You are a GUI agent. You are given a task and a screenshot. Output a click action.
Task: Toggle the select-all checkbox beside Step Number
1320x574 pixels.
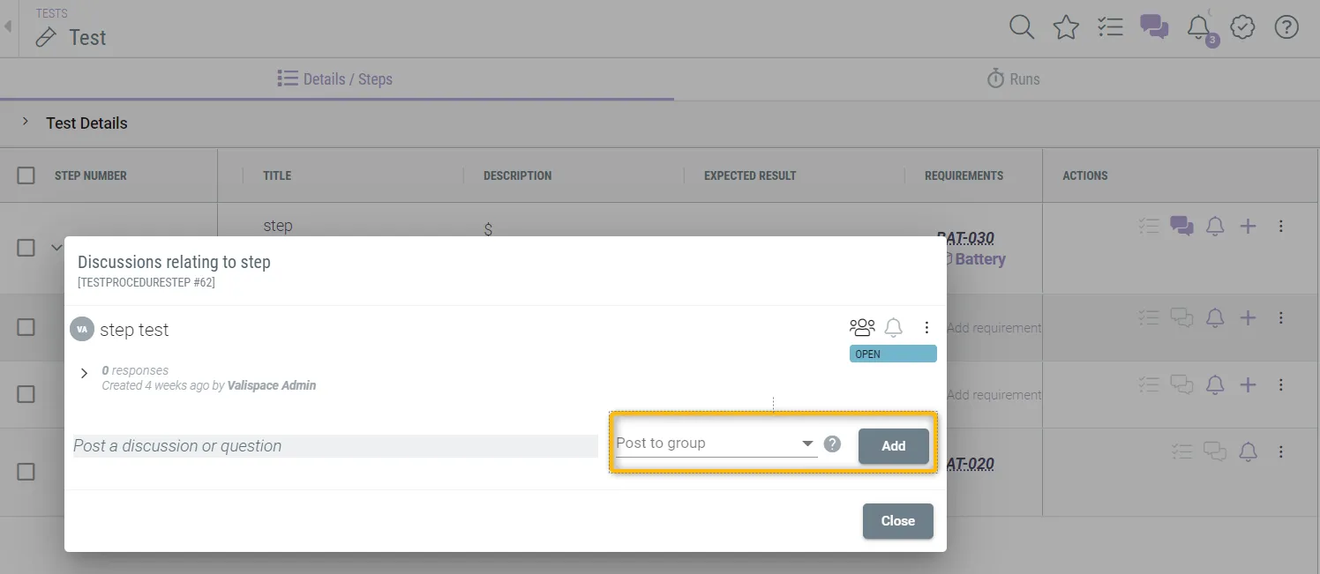click(x=26, y=175)
